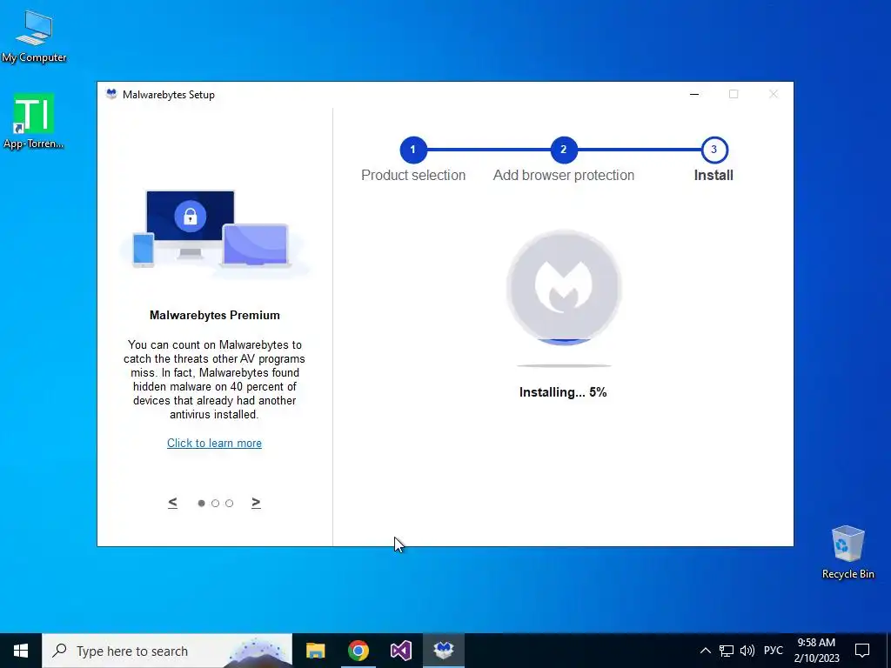Screen dimensions: 891x668
Task: Click the Malwarebytes Premium heading
Action: coord(215,315)
